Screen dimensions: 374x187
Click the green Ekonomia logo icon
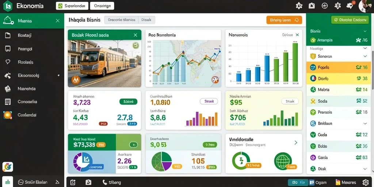pyautogui.click(x=8, y=6)
